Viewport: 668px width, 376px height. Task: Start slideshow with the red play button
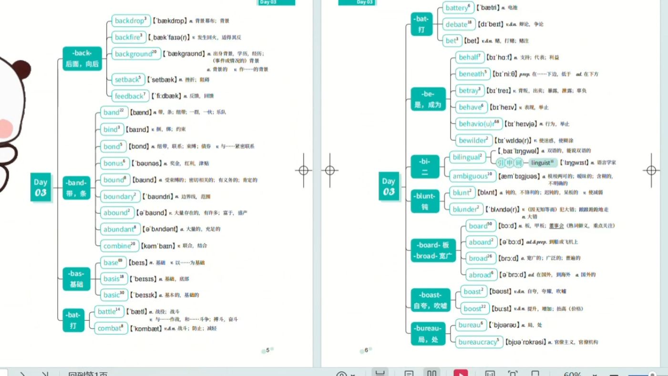[460, 373]
